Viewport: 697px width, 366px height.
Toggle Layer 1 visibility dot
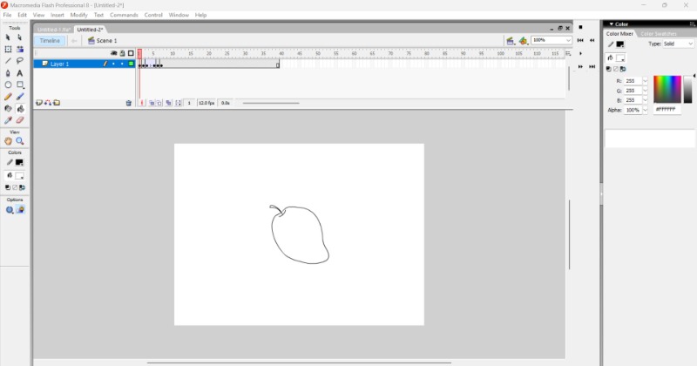coord(112,64)
